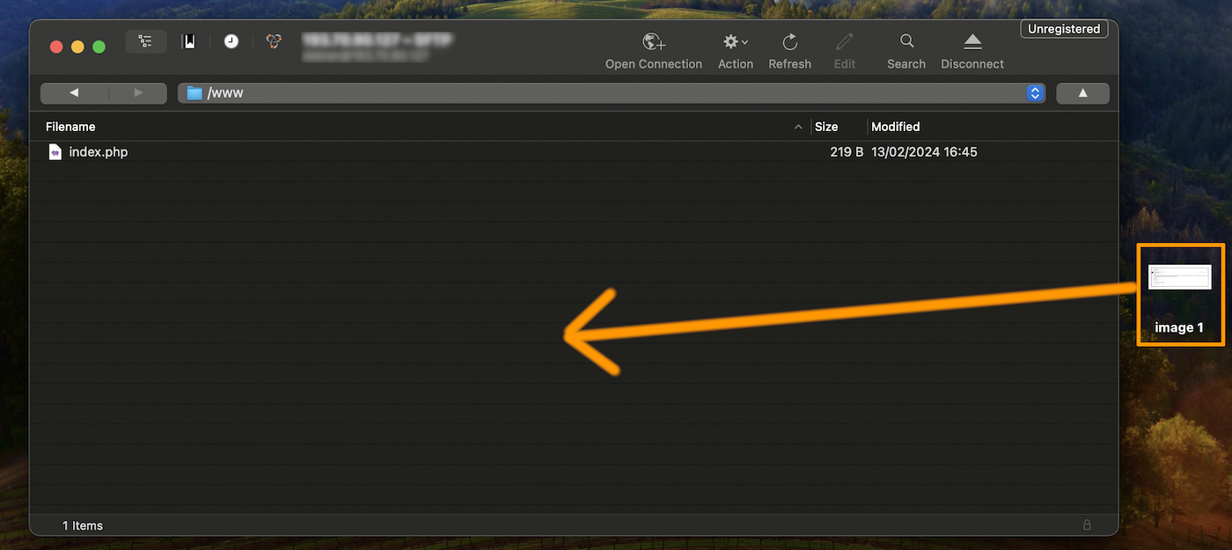Disconnect from the SFTP server

click(x=972, y=42)
